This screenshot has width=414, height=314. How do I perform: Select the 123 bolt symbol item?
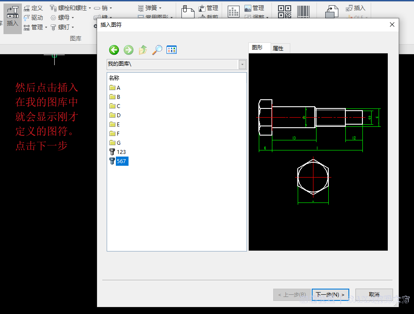coord(121,152)
